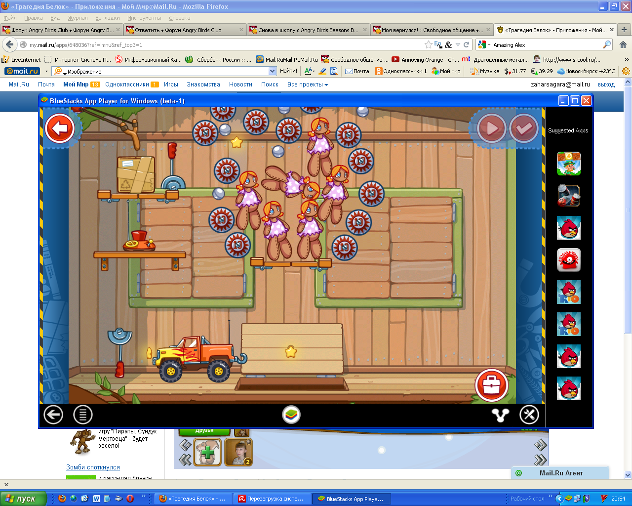Viewport: 632px width, 506px height.
Task: Open the Сбербанк России bookmark
Action: [219, 59]
